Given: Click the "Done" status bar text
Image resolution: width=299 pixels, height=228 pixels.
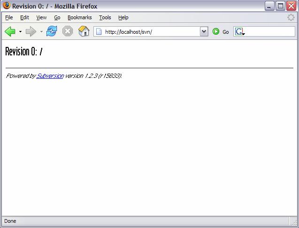Looking at the screenshot, I should point(10,221).
